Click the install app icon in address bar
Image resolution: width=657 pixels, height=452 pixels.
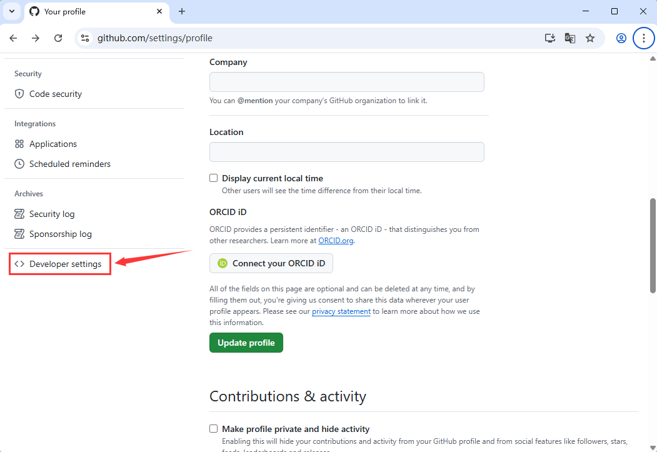[550, 38]
